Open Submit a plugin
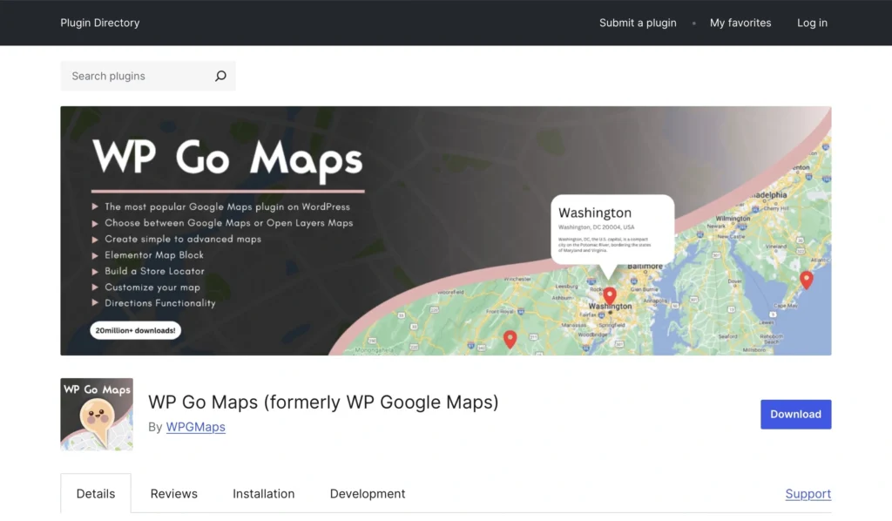Viewport: 892px width, 521px height. click(638, 23)
